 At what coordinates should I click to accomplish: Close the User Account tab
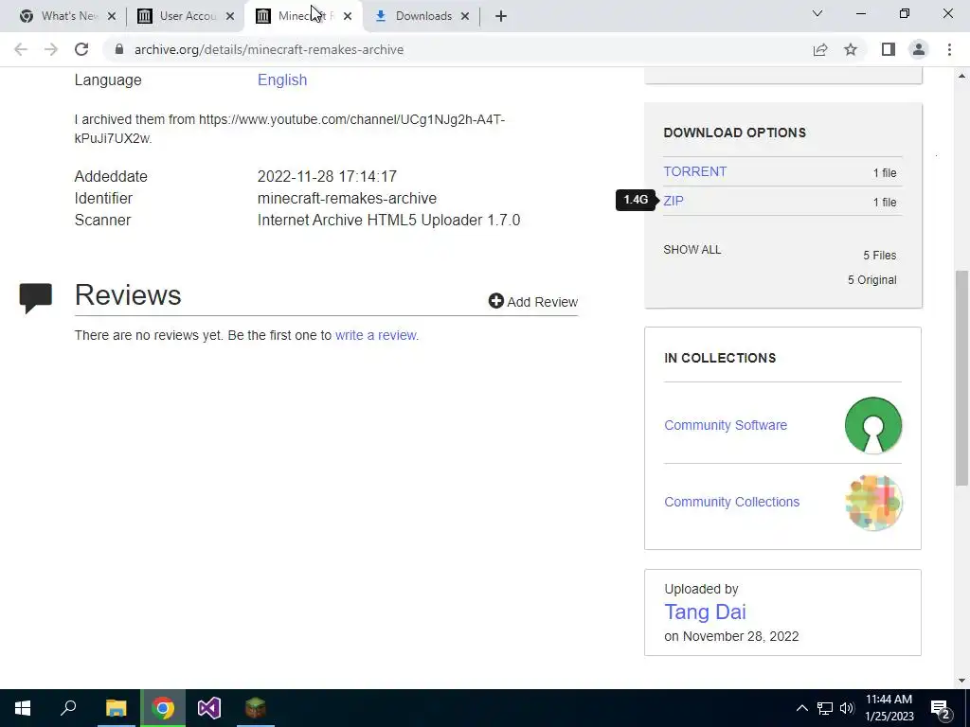coord(230,16)
